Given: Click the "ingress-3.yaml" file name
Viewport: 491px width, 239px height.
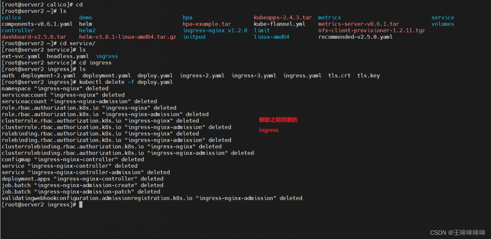Looking at the screenshot, I should [x=254, y=76].
